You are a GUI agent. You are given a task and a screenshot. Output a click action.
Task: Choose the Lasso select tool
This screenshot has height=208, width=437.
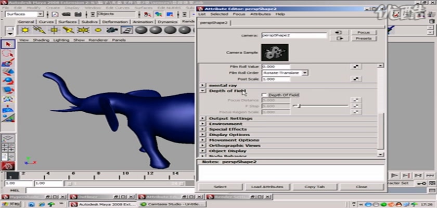click(8, 54)
